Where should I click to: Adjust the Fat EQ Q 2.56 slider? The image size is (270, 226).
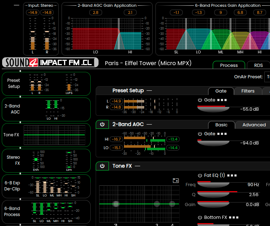coord(213,194)
